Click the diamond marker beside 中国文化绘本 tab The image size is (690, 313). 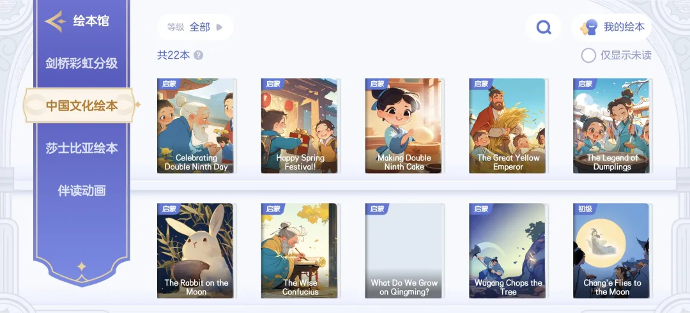point(137,105)
